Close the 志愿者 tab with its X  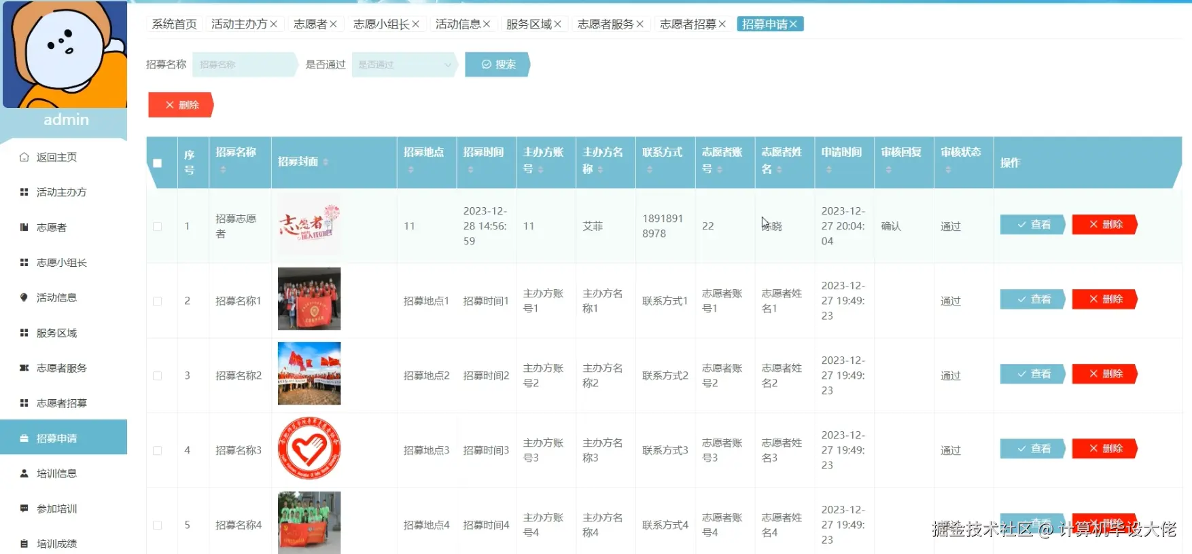click(x=334, y=24)
